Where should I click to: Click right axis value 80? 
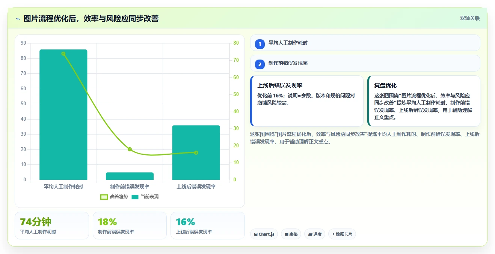[236, 43]
